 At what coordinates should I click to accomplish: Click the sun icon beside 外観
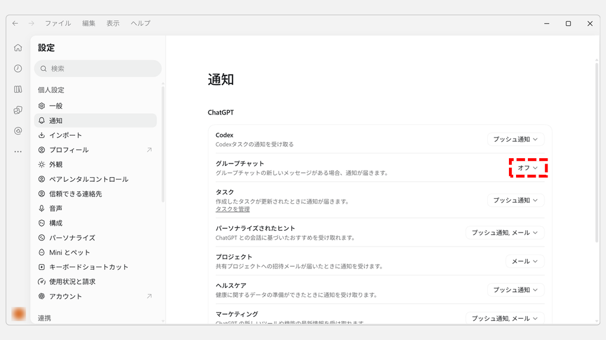(42, 165)
